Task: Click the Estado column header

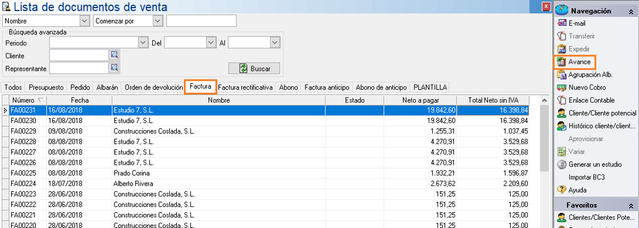Action: coord(355,100)
